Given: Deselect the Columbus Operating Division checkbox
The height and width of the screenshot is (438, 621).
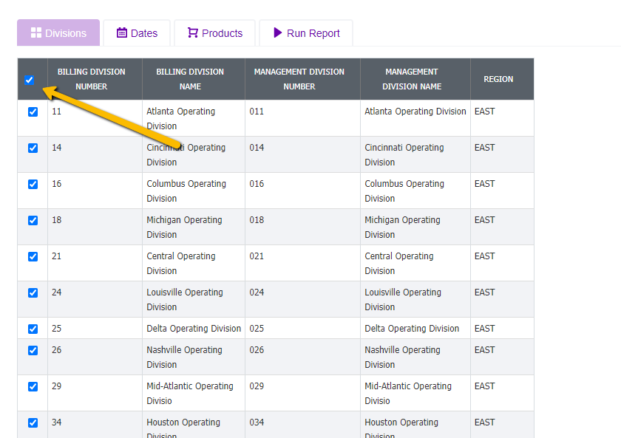Looking at the screenshot, I should (x=33, y=185).
